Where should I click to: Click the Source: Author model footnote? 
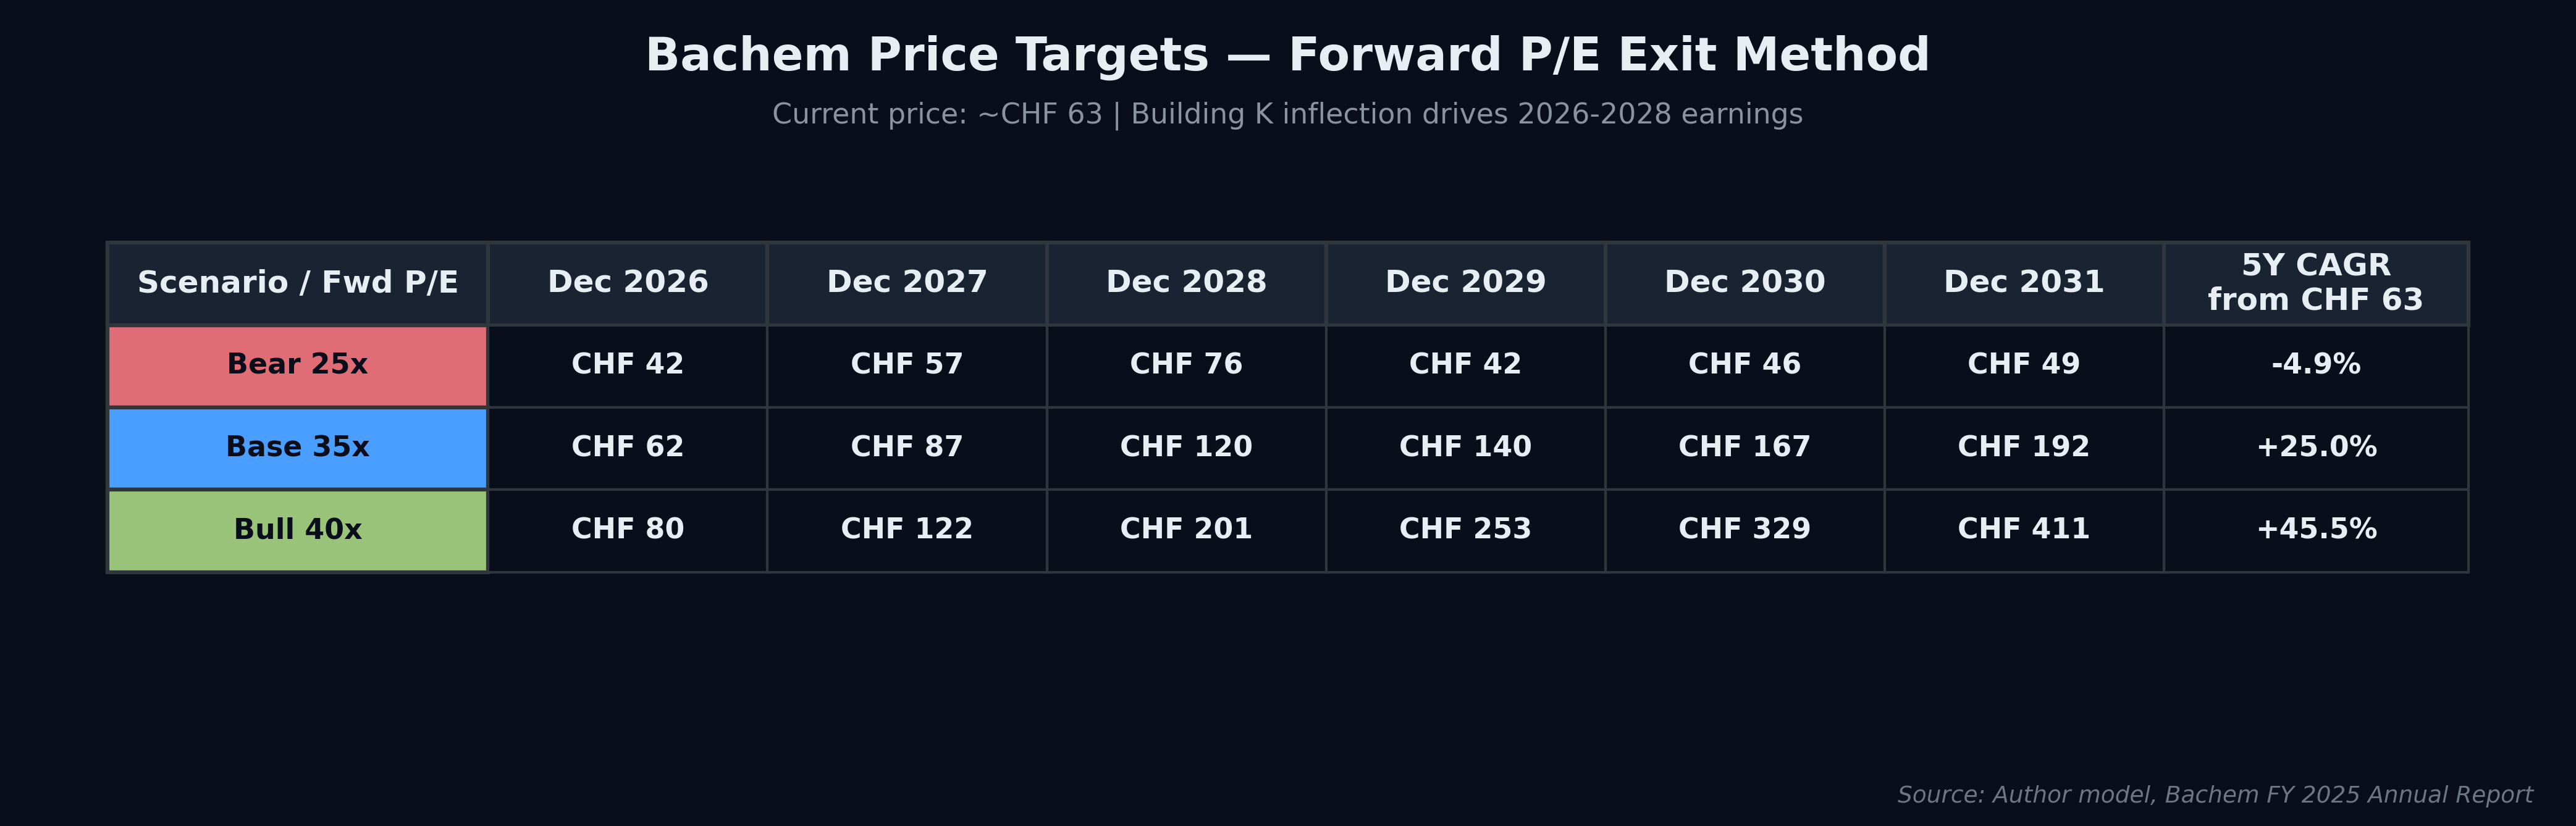click(2215, 795)
